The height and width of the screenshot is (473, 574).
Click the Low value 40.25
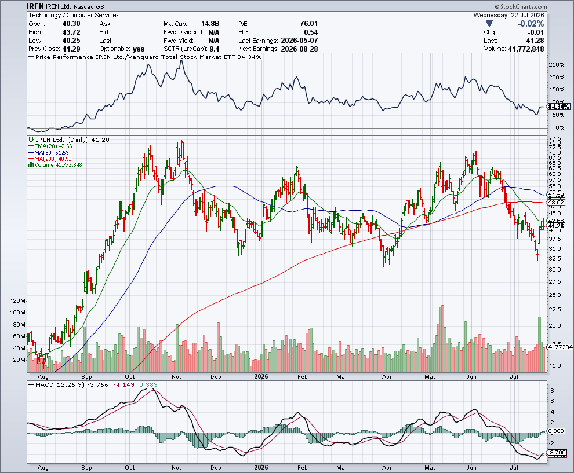71,41
